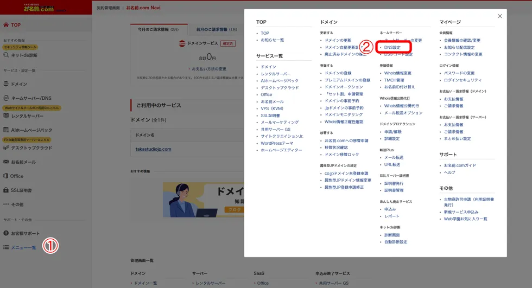Open the ドメインの登録 link
The width and height of the screenshot is (532, 288).
tap(338, 73)
